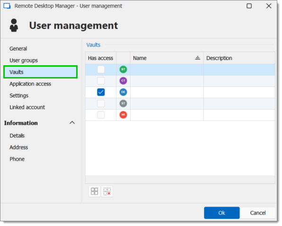This screenshot has width=282, height=226.
Task: Open the Linked account page
Action: pos(27,107)
